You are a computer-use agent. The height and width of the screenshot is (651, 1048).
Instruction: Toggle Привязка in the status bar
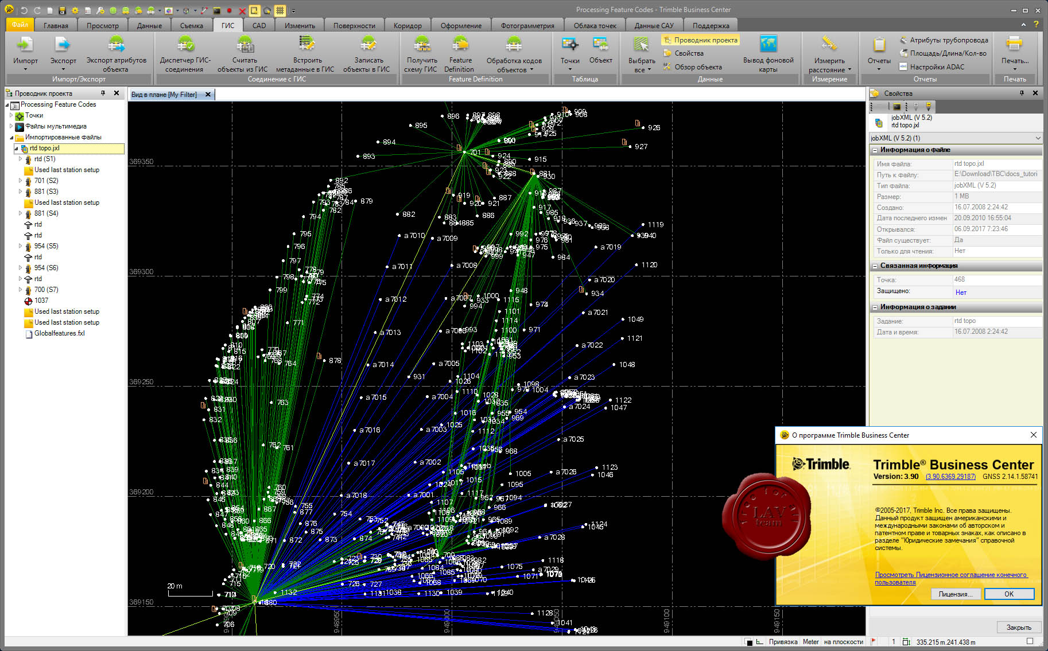tap(783, 642)
